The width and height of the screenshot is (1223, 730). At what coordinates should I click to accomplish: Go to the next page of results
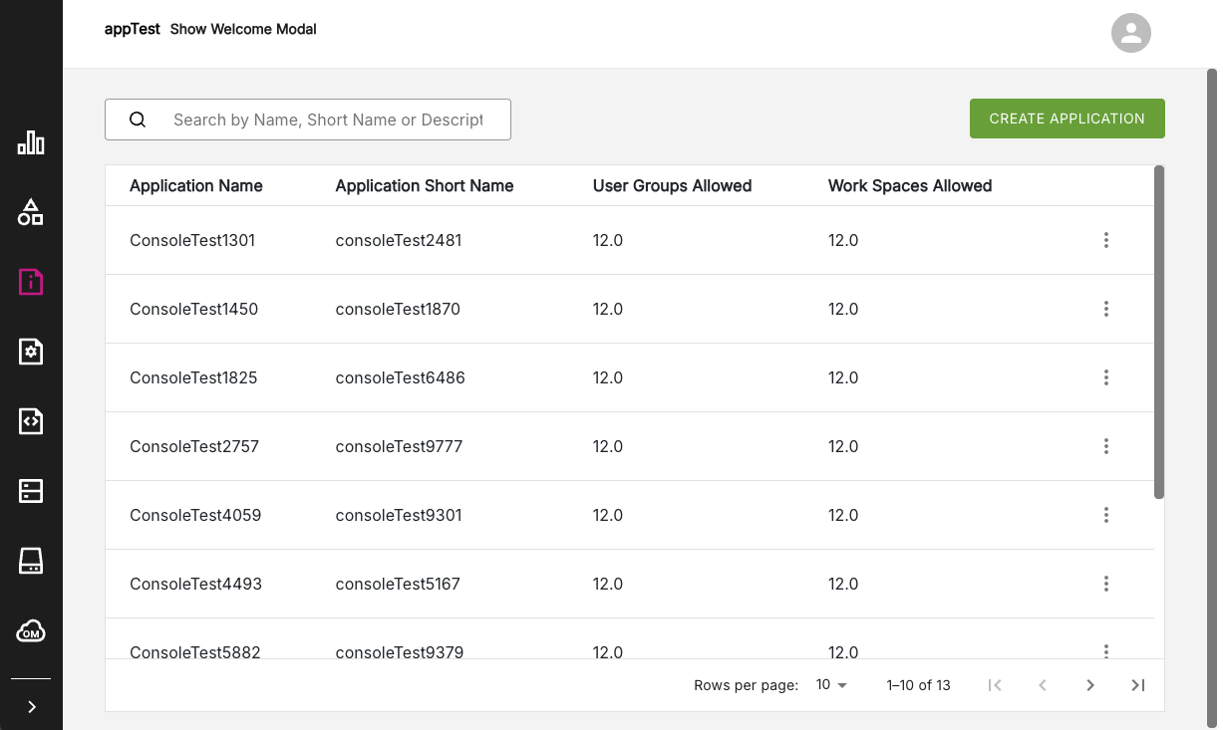(1089, 685)
